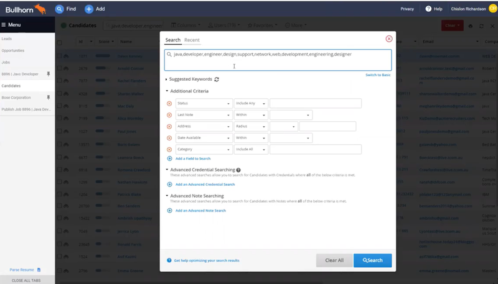Open the Last Note field dropdown
Viewport: 498px width, 284px height.
[204, 115]
